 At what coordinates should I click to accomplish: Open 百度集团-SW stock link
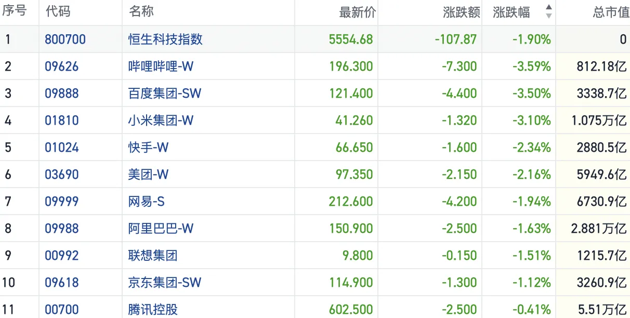pos(164,94)
